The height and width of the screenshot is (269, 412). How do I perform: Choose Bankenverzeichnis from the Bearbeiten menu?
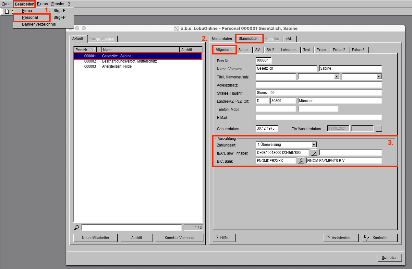[x=39, y=24]
